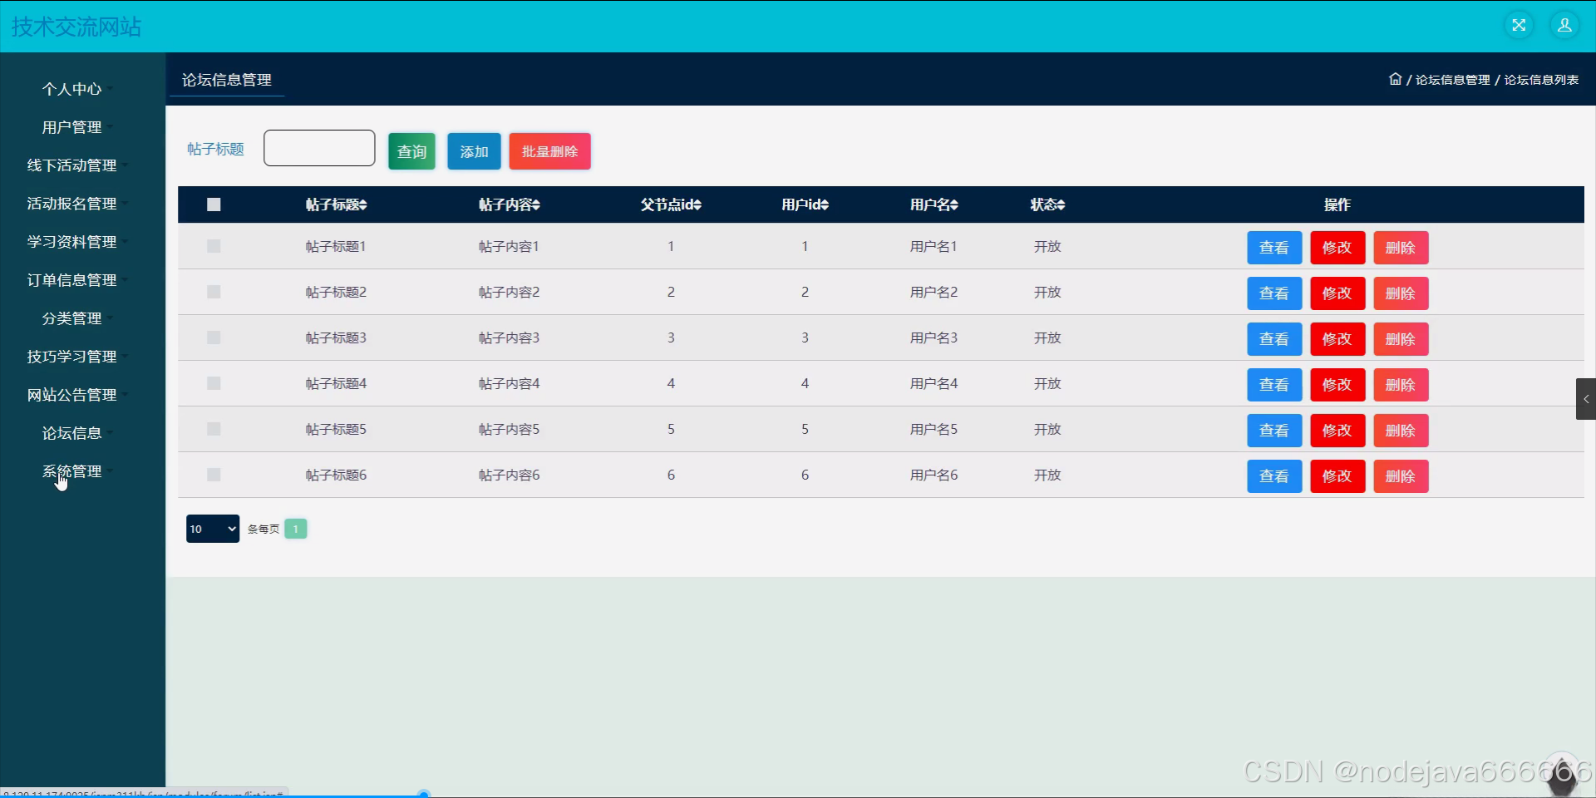Click 删除 for 帖子标题2 row
Image resolution: width=1596 pixels, height=798 pixels.
click(x=1401, y=293)
